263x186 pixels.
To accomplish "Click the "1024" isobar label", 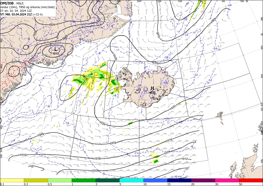I will (52, 25).
